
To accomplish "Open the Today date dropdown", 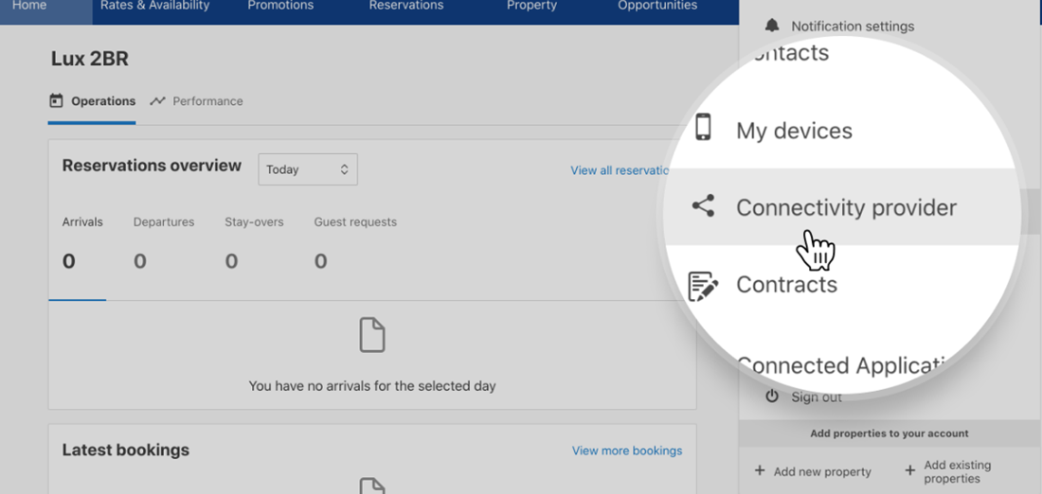I will 308,169.
